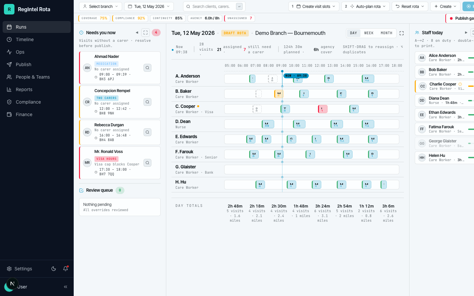
Task: Click the MEDICATION tag on Ahmad Nader
Action: 107,64
